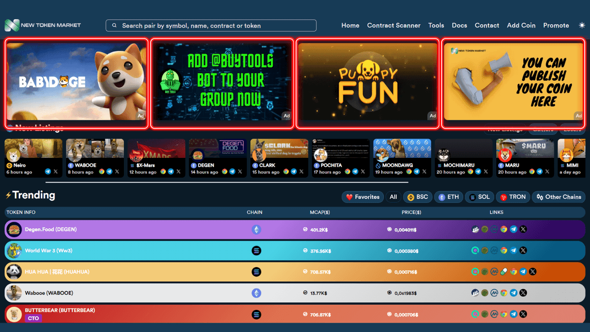The image size is (590, 332).
Task: Open X link in BUTTERBEAR row
Action: pos(523,314)
